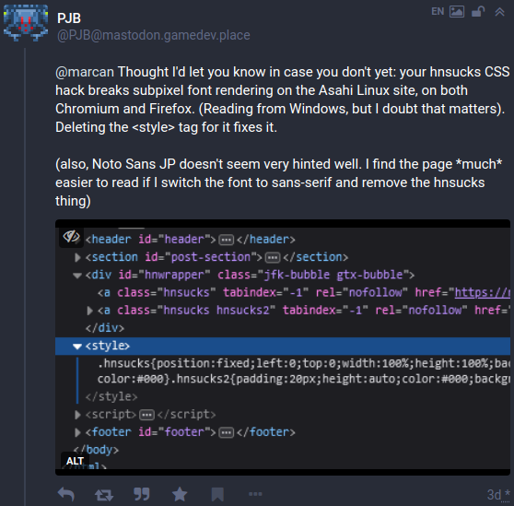This screenshot has height=506, width=514.
Task: Click the jfk-bubble gtx-bubble class value
Action: tap(333, 275)
